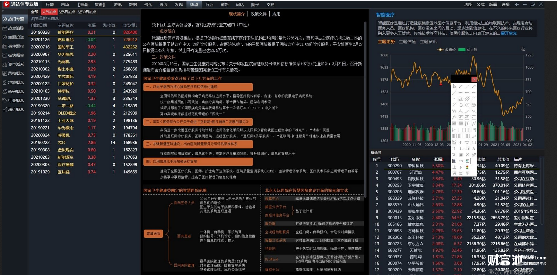Select the 人气热点 tab
This screenshot has width=557, height=275.
tap(49, 12)
